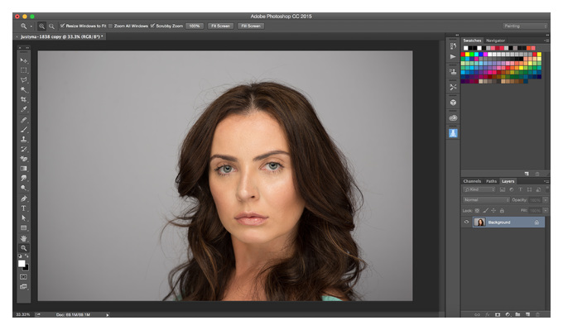Select the Healing Brush tool
This screenshot has height=330, width=563.
pos(24,120)
